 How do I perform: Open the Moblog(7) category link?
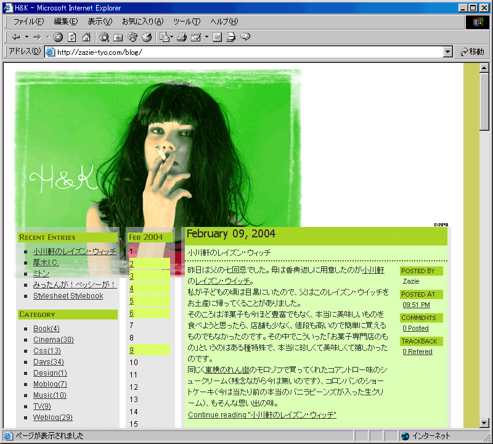50,384
